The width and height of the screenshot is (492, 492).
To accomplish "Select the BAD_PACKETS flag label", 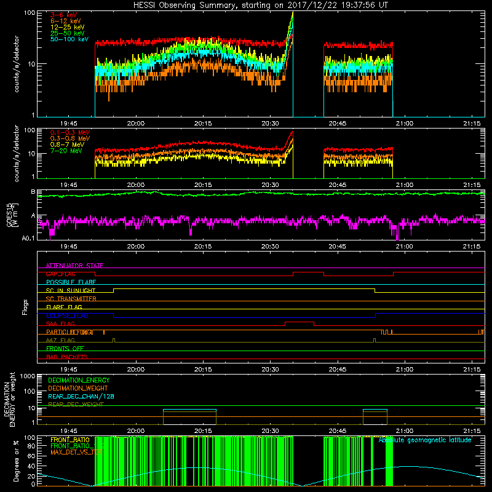I will [67, 357].
